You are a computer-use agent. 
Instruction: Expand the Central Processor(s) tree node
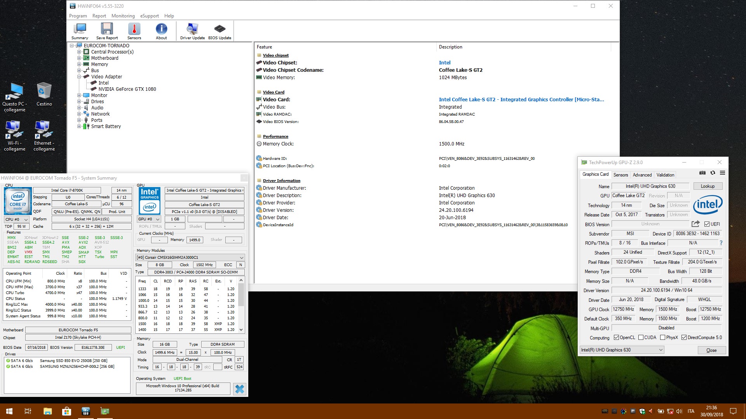(x=79, y=52)
